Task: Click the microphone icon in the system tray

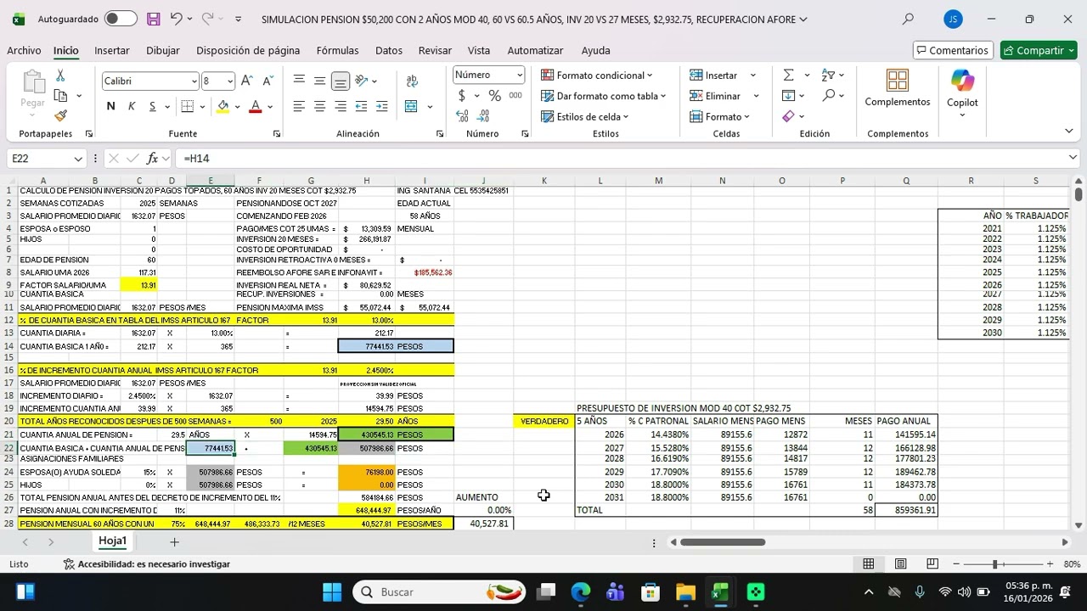Action: click(920, 592)
